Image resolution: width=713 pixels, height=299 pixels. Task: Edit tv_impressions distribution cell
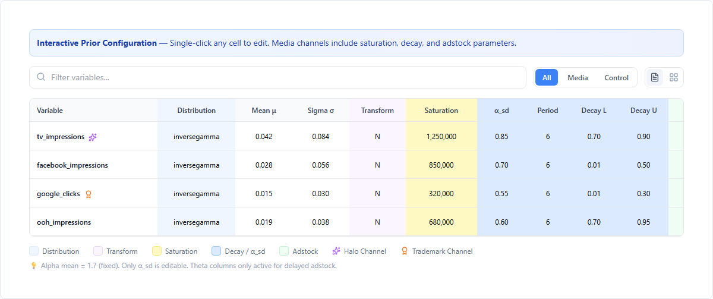[x=197, y=137]
